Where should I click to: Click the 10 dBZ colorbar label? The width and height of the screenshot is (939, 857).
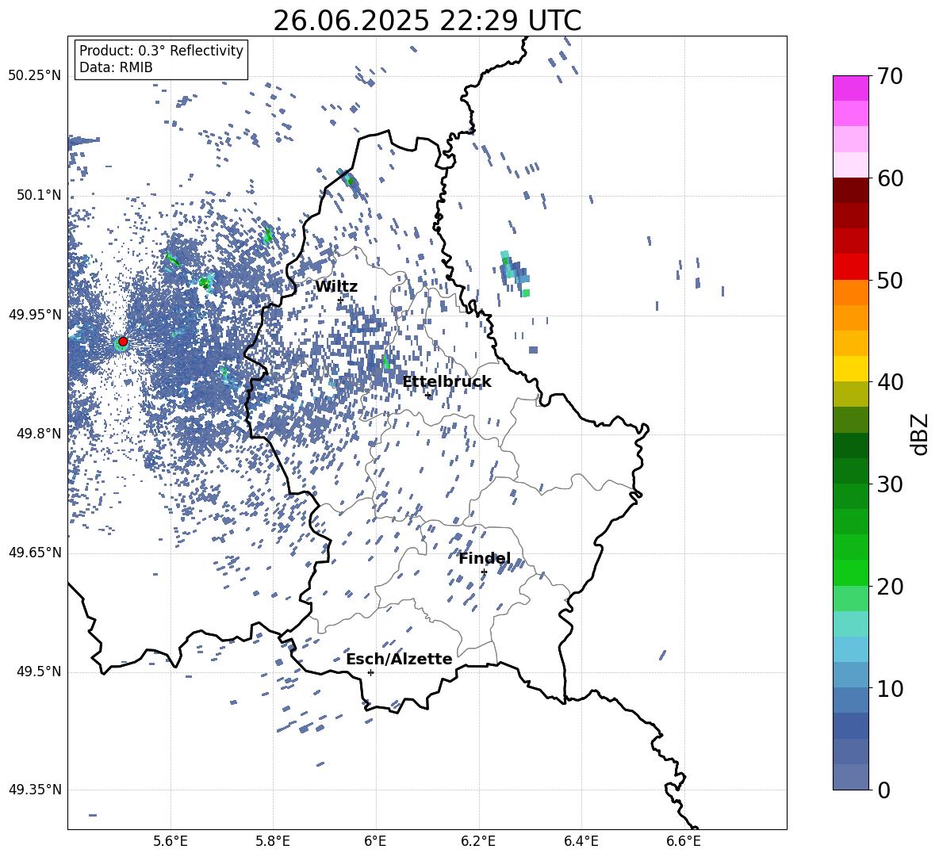pos(889,689)
